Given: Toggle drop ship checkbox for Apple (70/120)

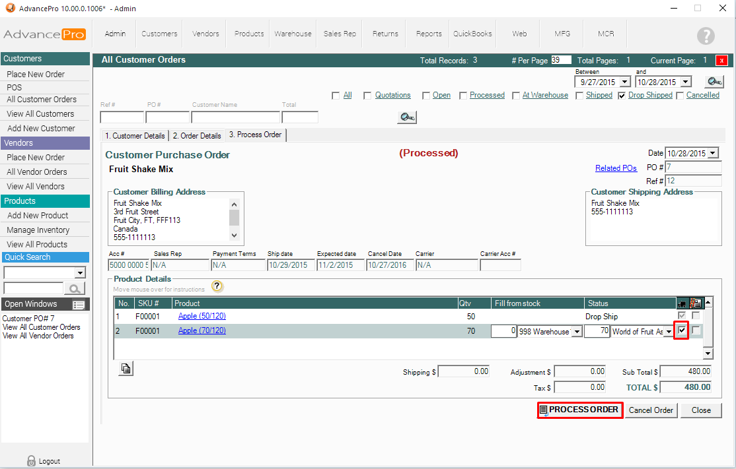Looking at the screenshot, I should tap(682, 330).
